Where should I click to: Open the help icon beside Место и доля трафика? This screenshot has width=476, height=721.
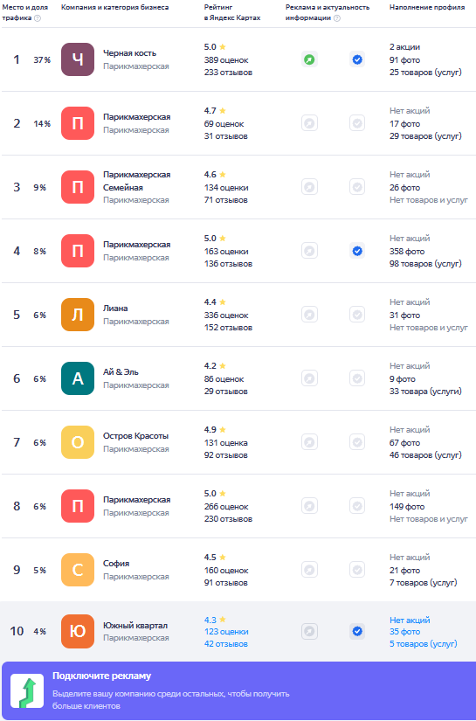tap(38, 18)
